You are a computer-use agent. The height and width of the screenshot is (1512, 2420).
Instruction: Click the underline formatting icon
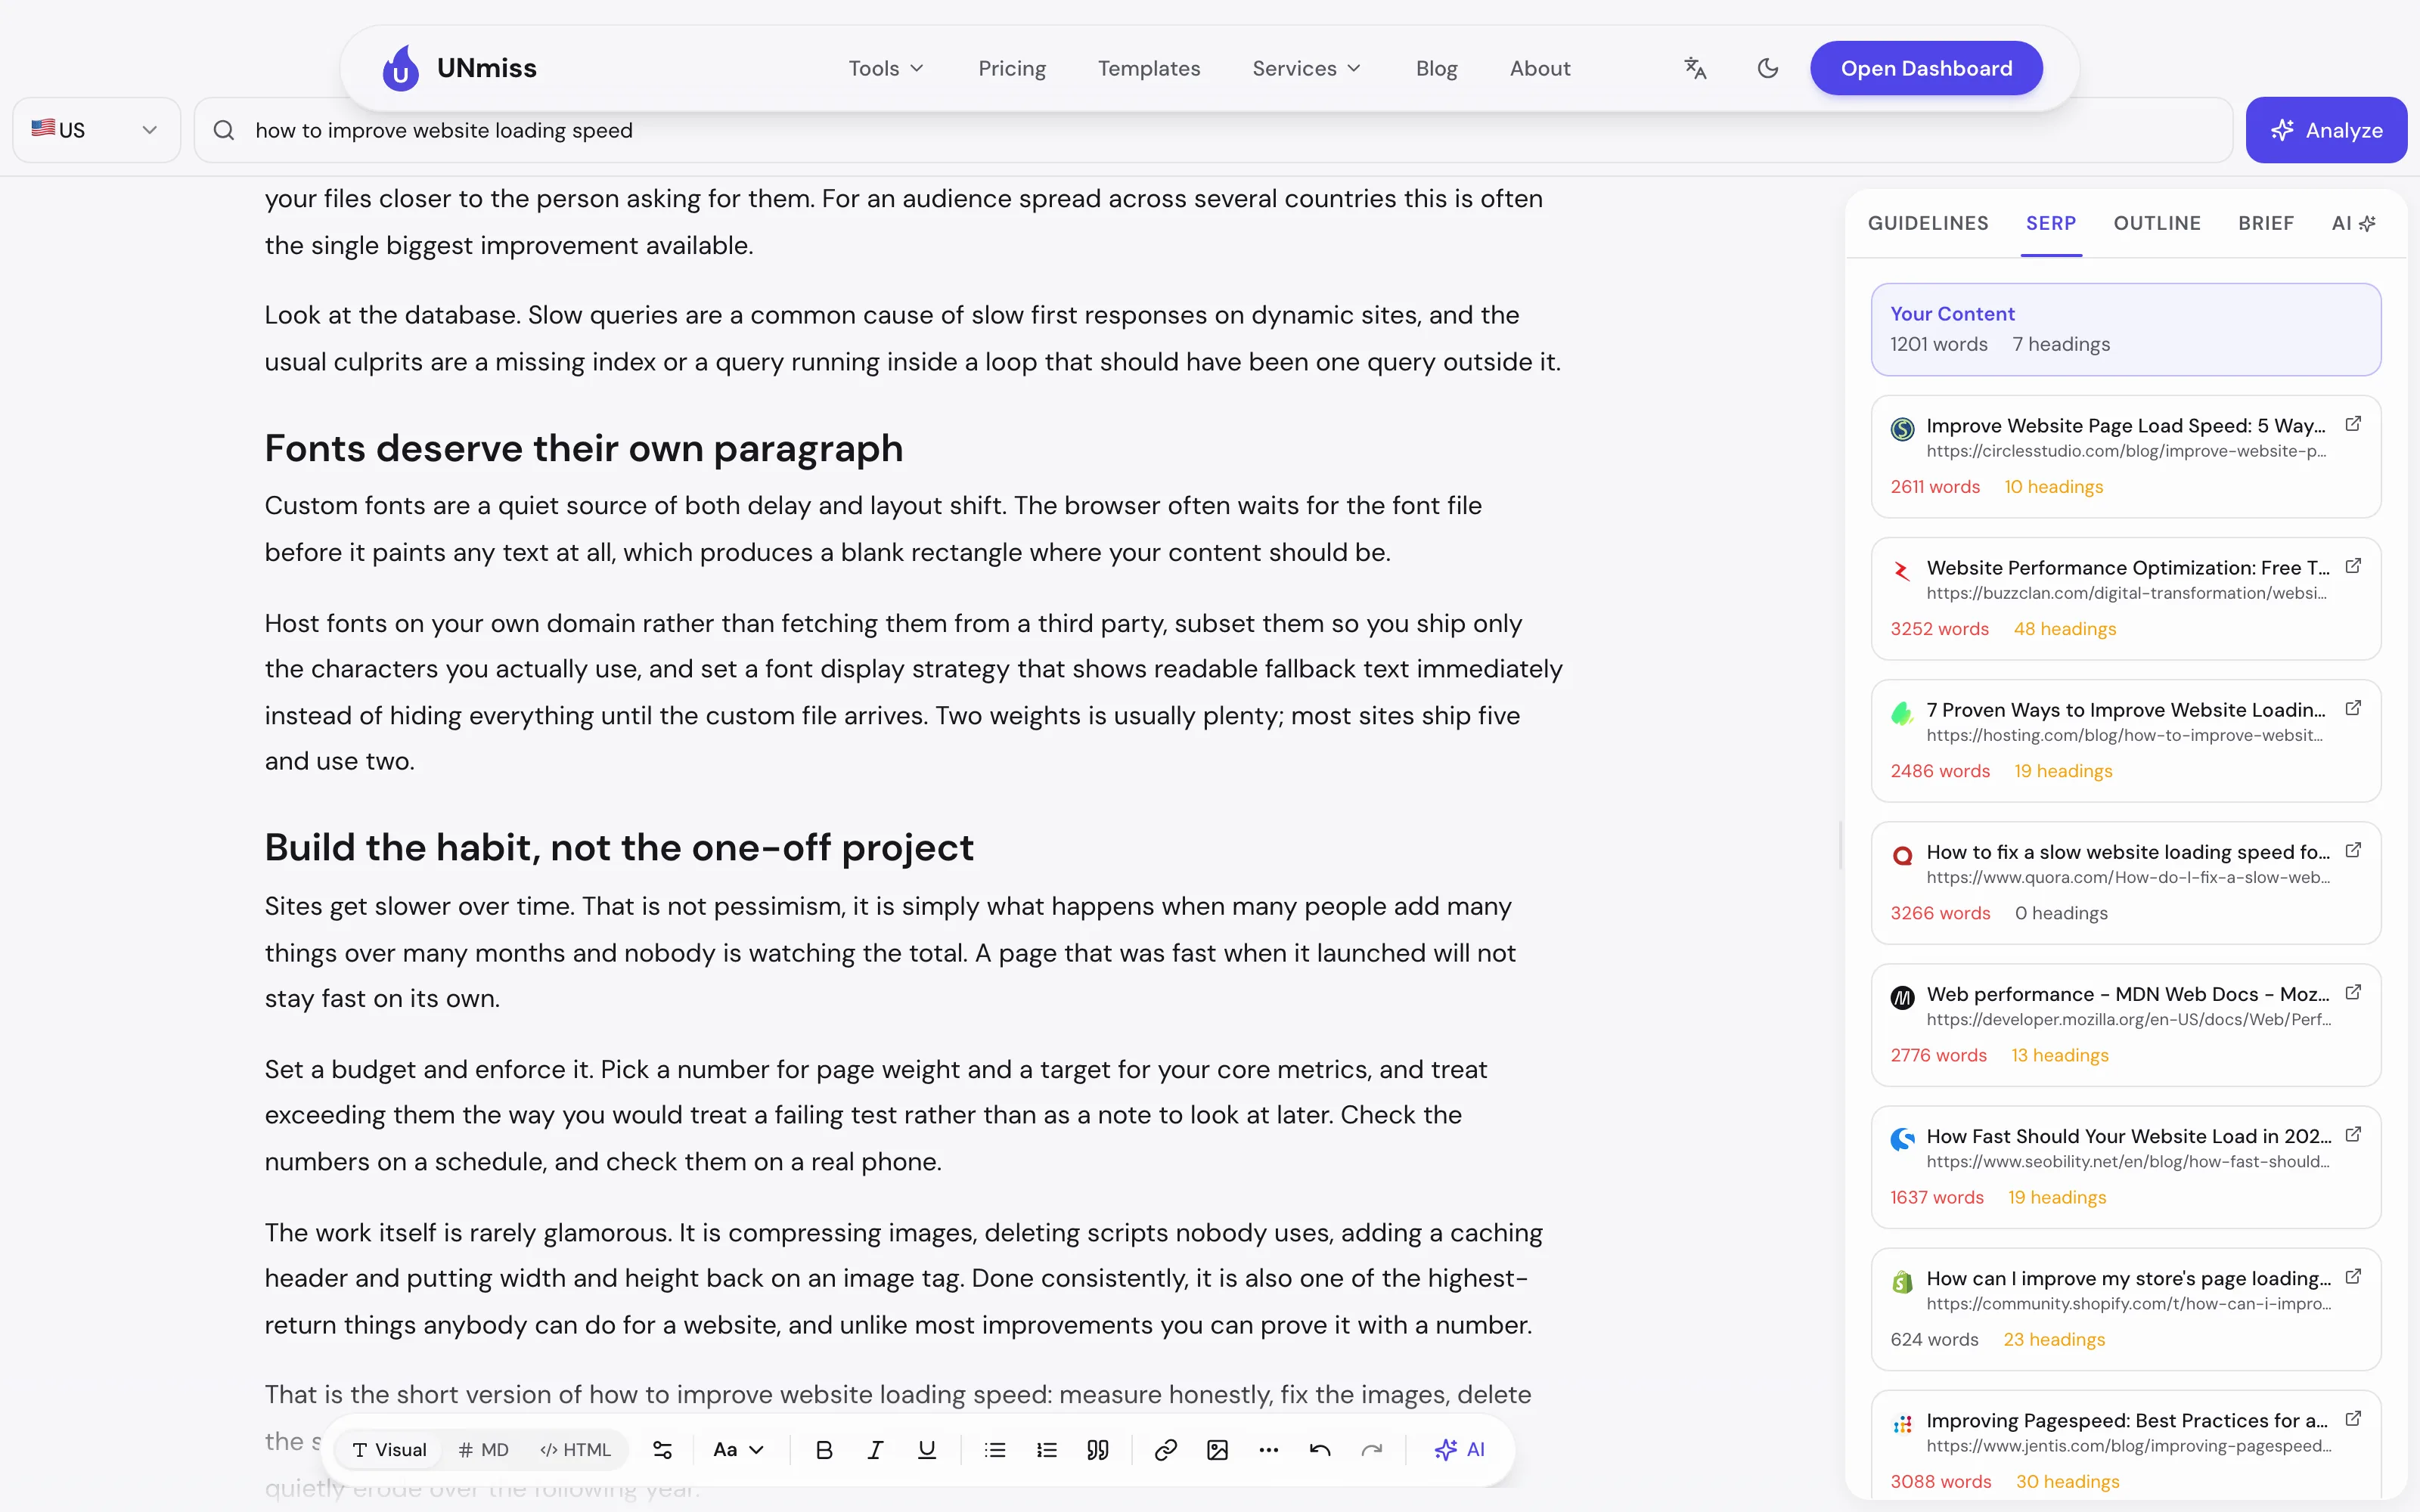point(927,1449)
